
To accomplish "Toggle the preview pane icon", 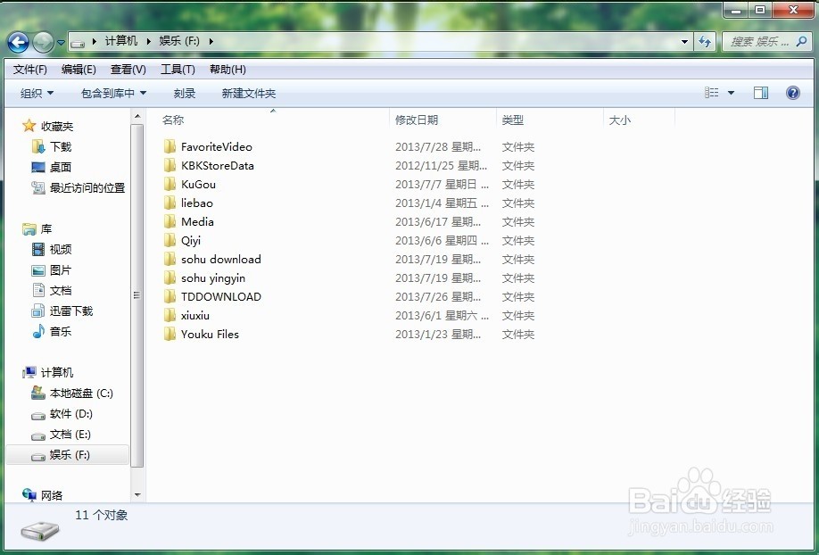I will click(x=761, y=92).
